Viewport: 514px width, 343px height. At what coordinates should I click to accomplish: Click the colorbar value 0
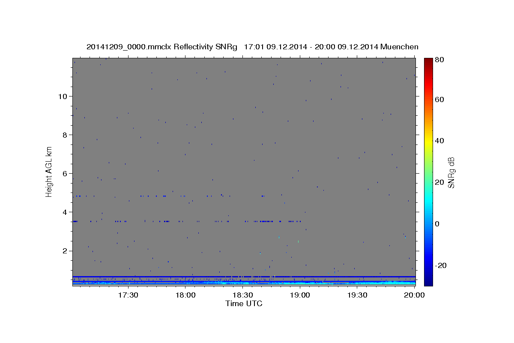pyautogui.click(x=438, y=224)
